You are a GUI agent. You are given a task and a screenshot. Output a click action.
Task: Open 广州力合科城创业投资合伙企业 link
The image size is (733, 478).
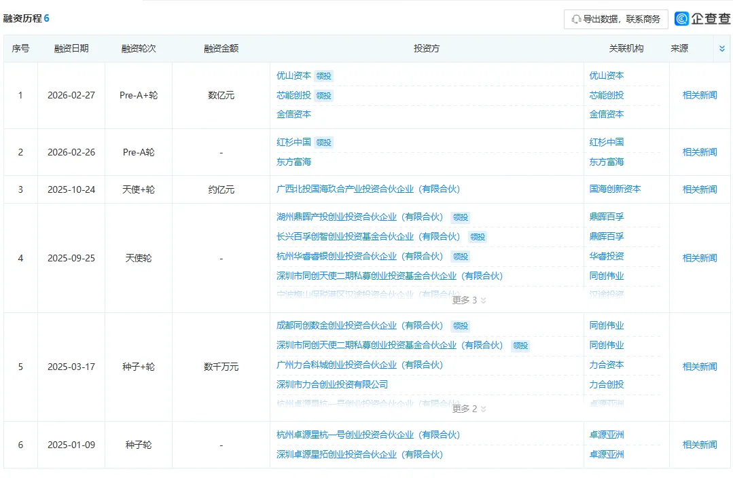(359, 365)
